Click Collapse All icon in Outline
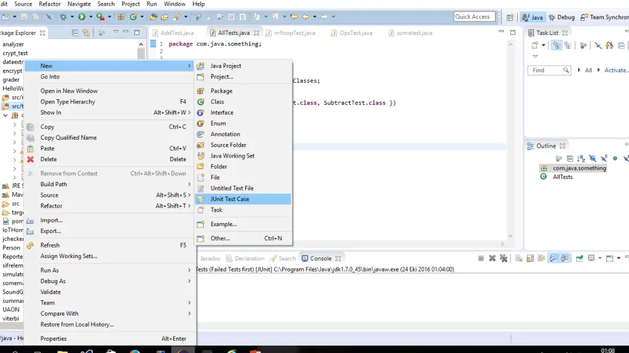 570,159
